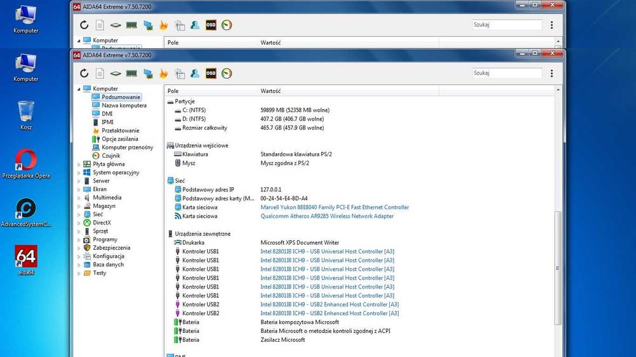Open Marvell Yukon 88E8040 Ethernet Controller link

coord(335,207)
